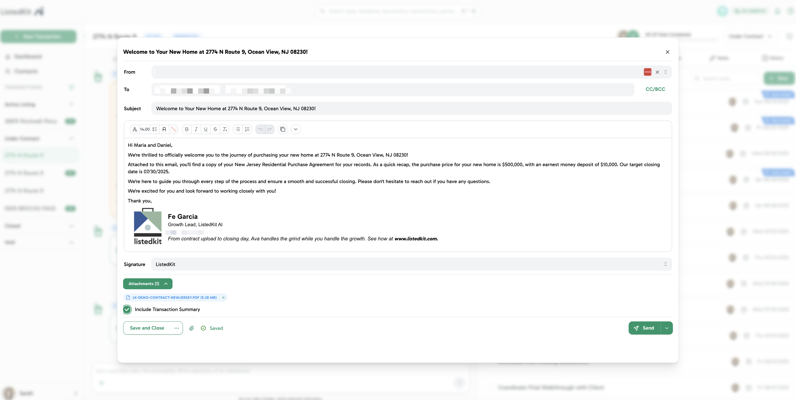Image resolution: width=796 pixels, height=400 pixels.
Task: Uncheck Include Transaction Summary
Action: tap(127, 309)
